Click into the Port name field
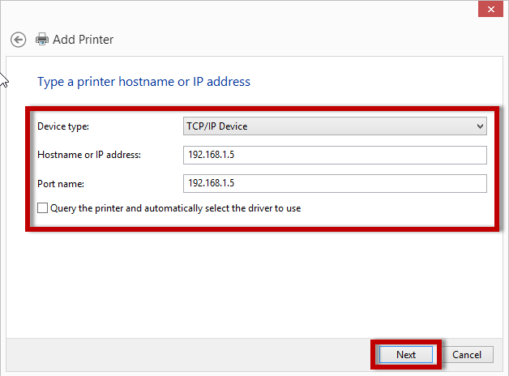This screenshot has width=509, height=376. click(334, 183)
